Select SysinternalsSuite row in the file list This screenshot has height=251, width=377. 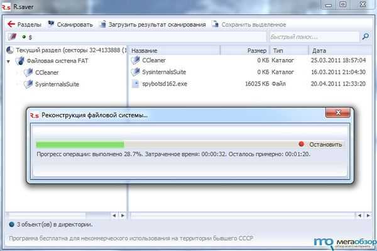(x=249, y=72)
